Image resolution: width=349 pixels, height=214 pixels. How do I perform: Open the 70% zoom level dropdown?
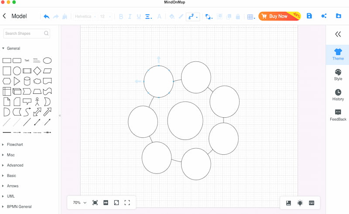(x=79, y=202)
